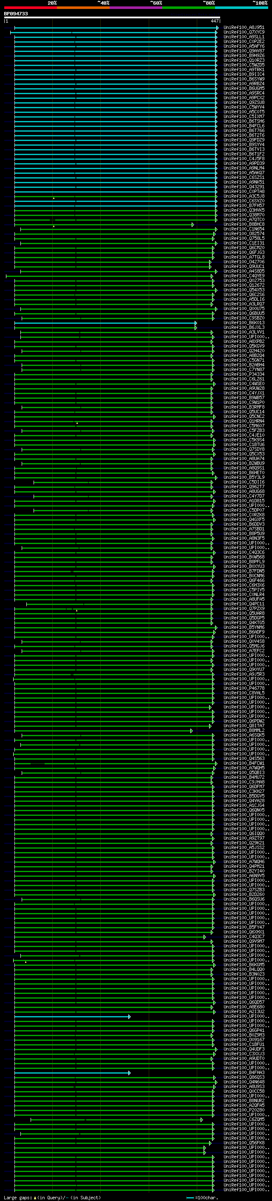
Task: Select the UniRef100_B6K013 label
Action: pos(244,323)
